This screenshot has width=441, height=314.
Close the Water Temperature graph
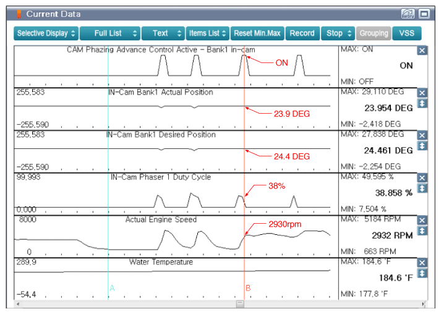[x=422, y=263]
